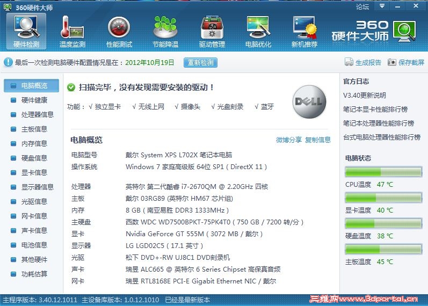Click the RTL8168E Gigabit Ethernet NIC text

(x=201, y=281)
